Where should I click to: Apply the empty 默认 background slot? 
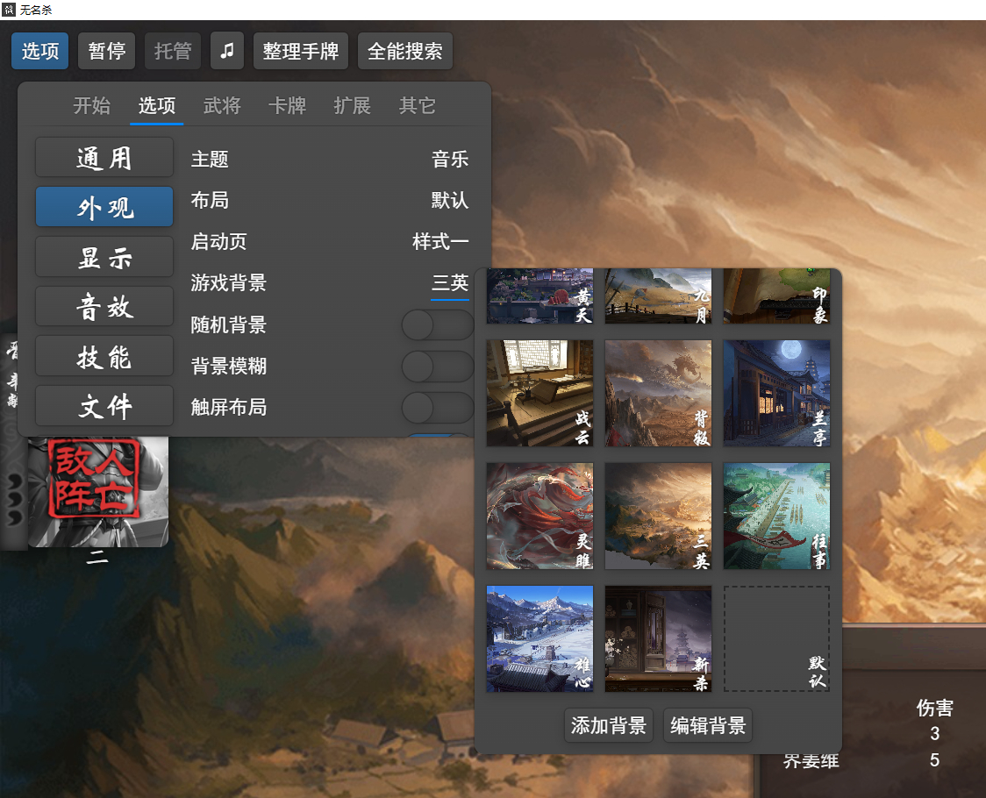[776, 639]
